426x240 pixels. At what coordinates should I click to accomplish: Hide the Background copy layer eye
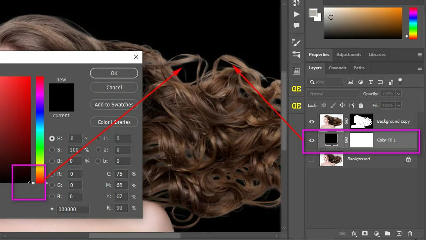click(x=312, y=121)
